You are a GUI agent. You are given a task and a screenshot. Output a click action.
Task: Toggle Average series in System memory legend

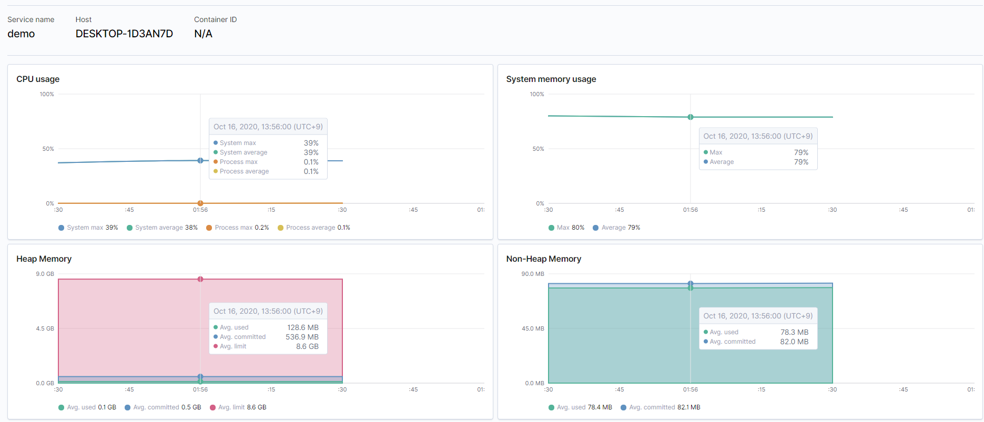pyautogui.click(x=616, y=228)
